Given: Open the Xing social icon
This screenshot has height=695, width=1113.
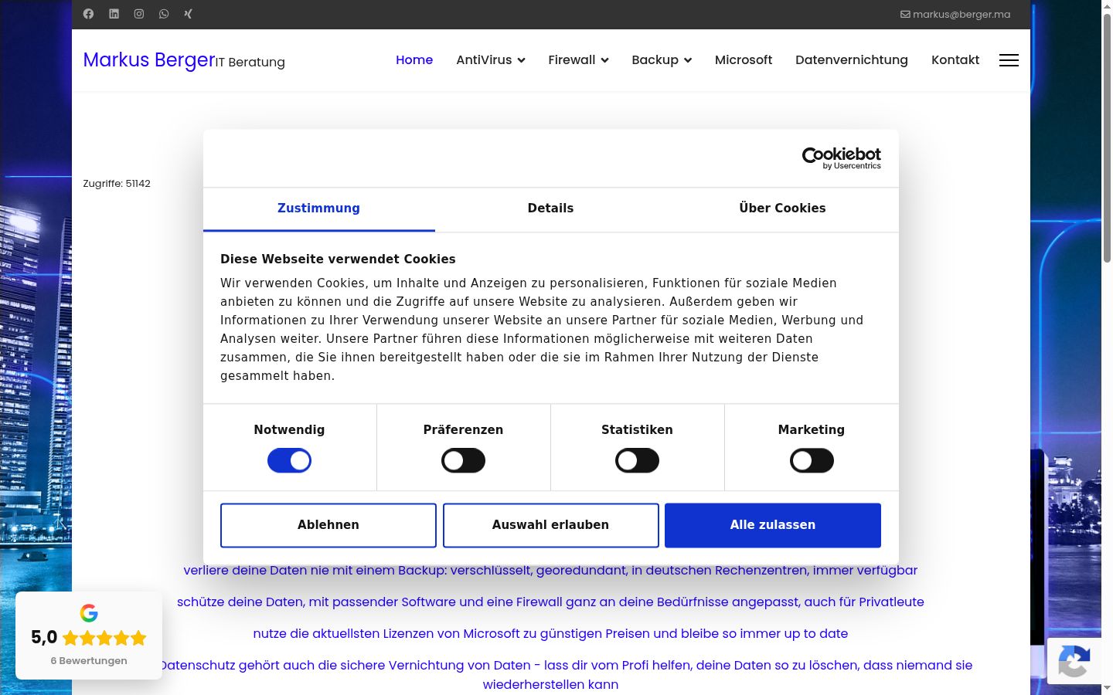Looking at the screenshot, I should 188,14.
